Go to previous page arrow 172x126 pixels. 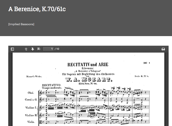pos(26,49)
